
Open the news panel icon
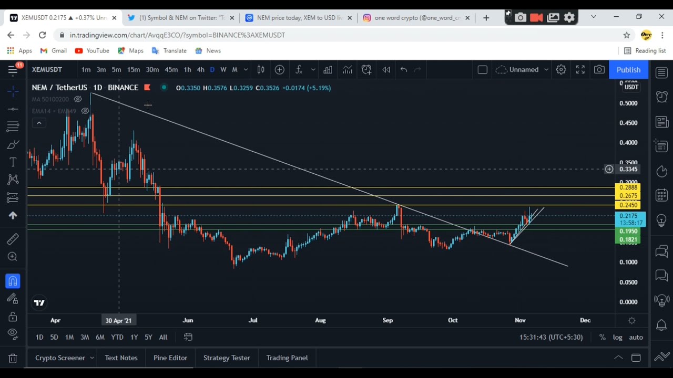point(662,122)
